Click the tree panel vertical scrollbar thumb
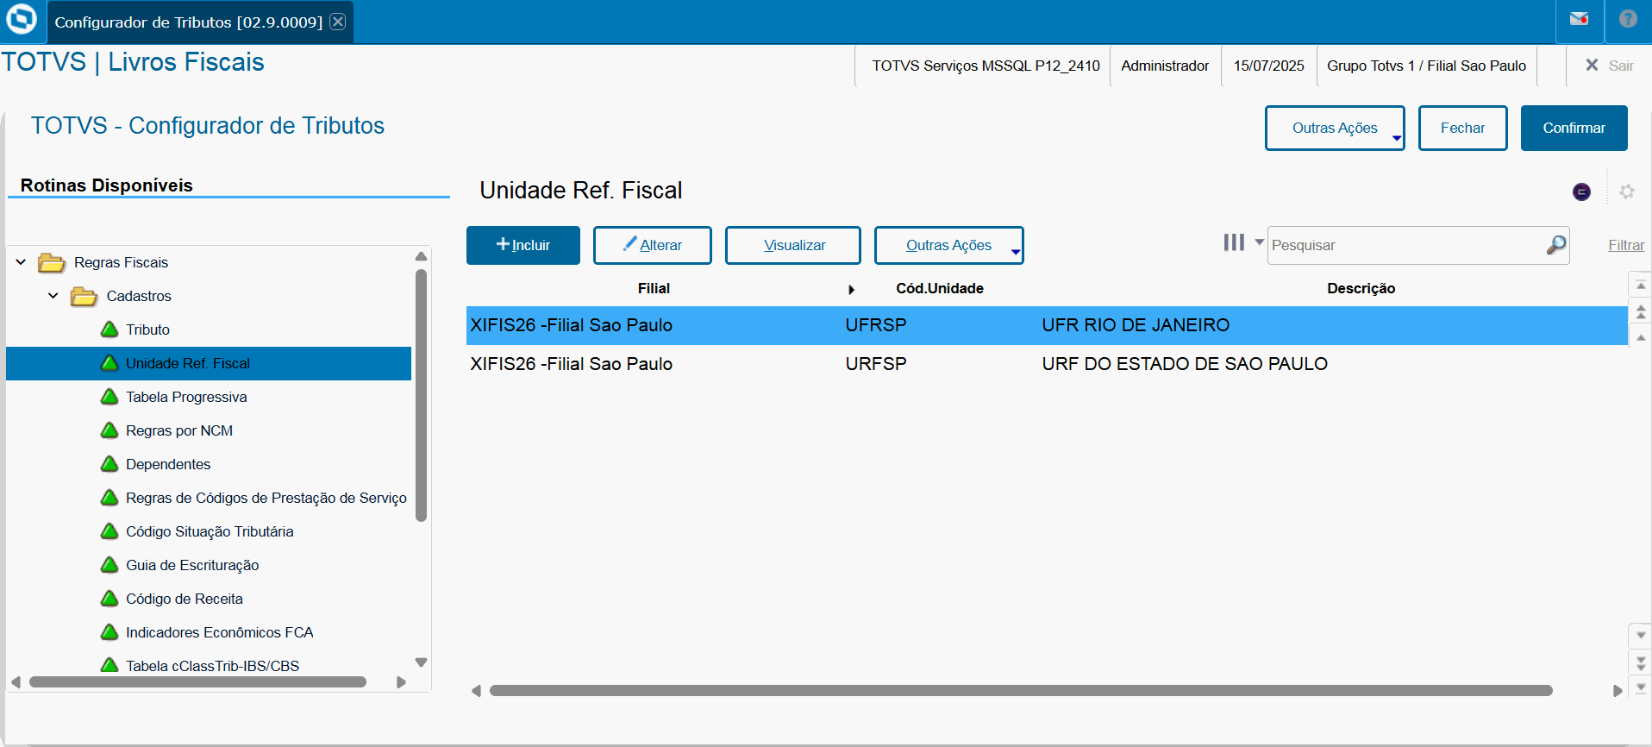Viewport: 1652px width, 747px height. tap(421, 396)
